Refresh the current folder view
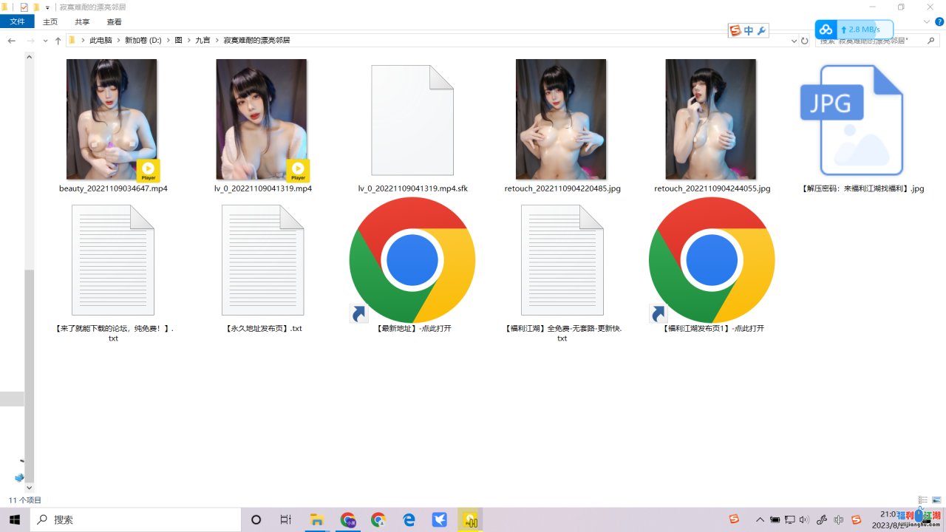 point(805,41)
